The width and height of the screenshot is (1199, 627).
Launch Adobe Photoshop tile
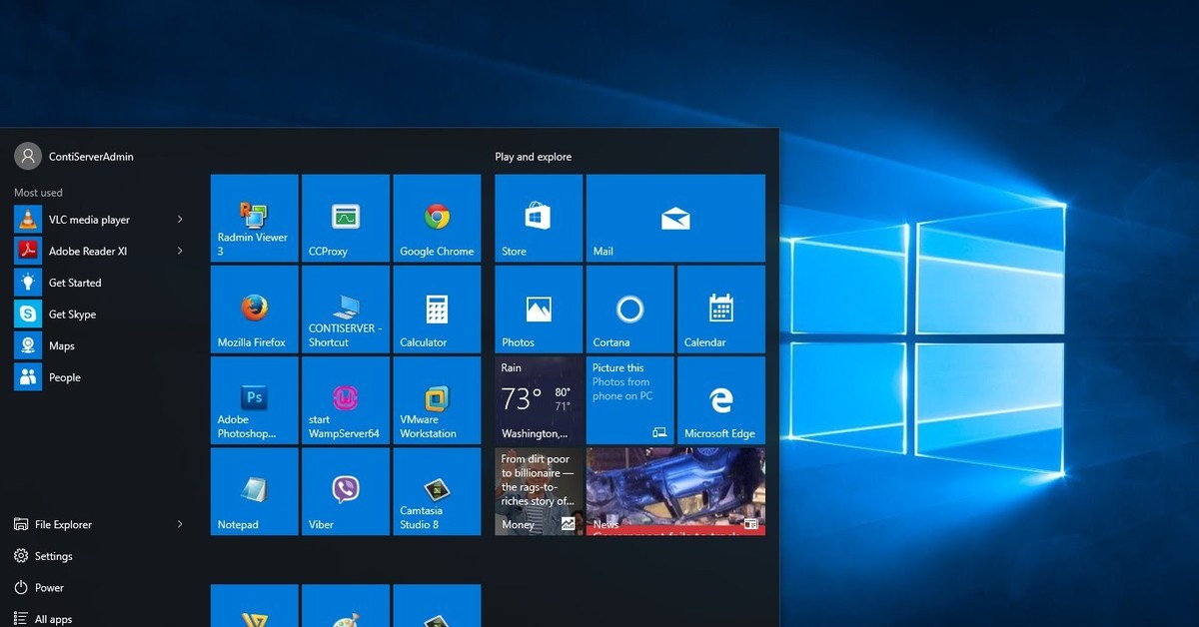[254, 400]
